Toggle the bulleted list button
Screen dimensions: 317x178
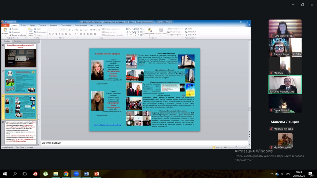pyautogui.click(x=81, y=30)
